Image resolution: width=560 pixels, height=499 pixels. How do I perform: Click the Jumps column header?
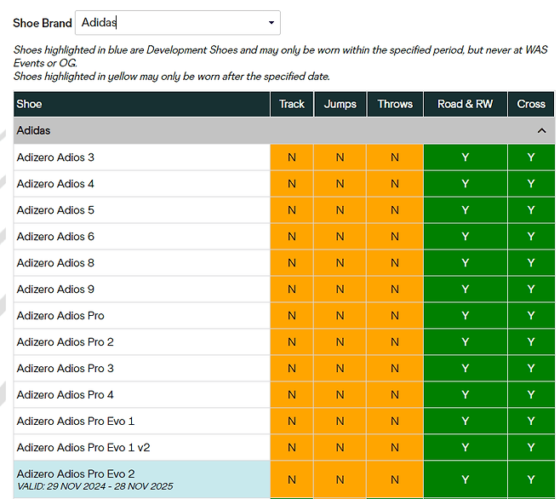tap(340, 104)
